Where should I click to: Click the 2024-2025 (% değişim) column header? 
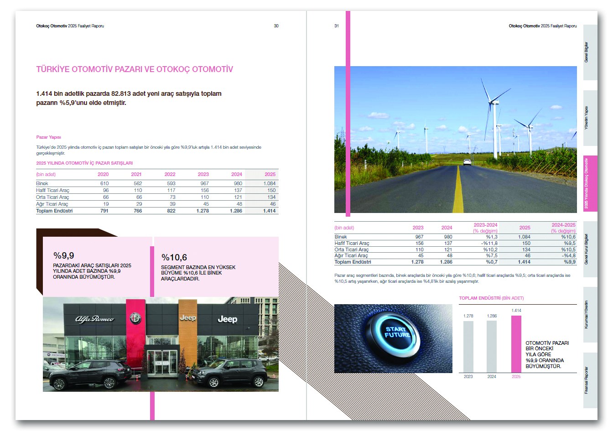point(563,228)
